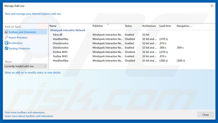
Task: Click Mindspark Interactive Network group header
Action: point(68,30)
